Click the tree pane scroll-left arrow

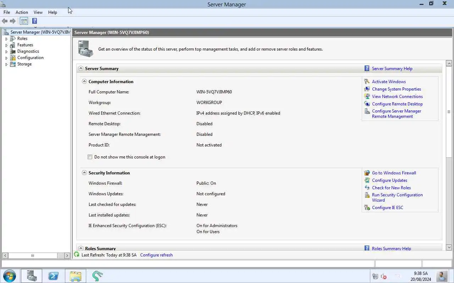pyautogui.click(x=5, y=255)
